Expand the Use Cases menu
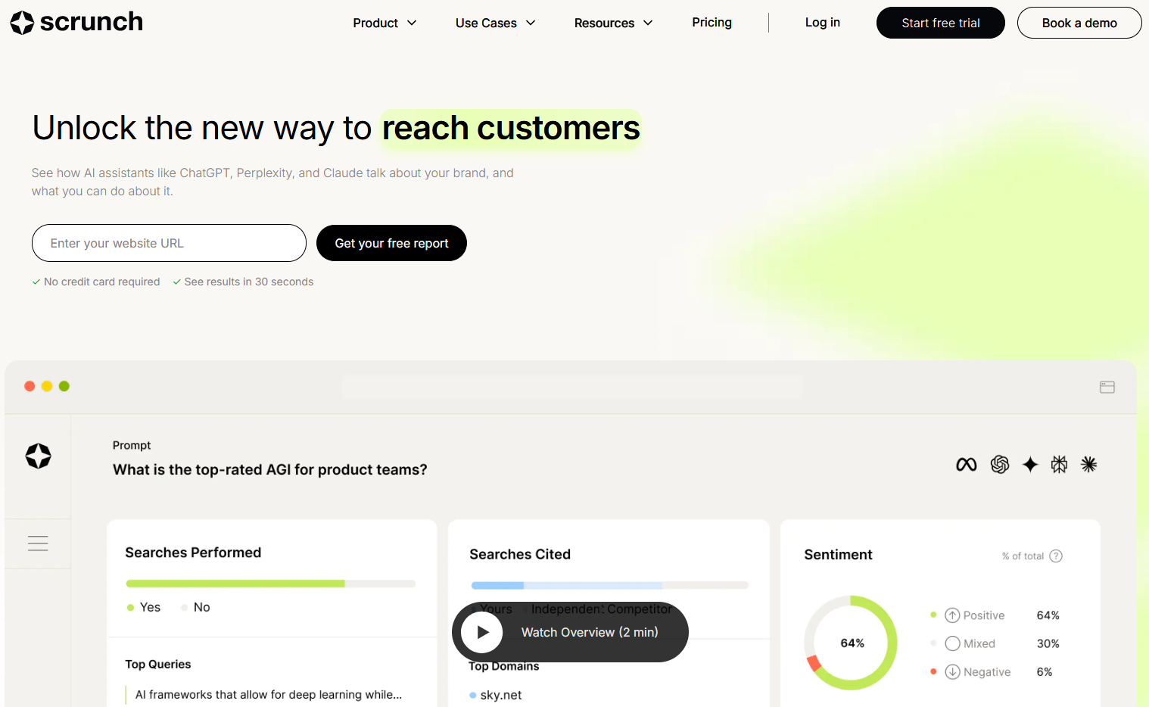1149x707 pixels. [495, 23]
